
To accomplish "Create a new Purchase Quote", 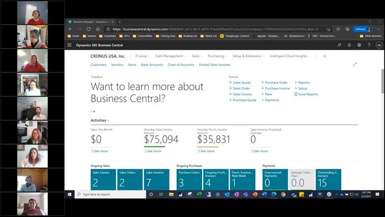I will point(243,100).
